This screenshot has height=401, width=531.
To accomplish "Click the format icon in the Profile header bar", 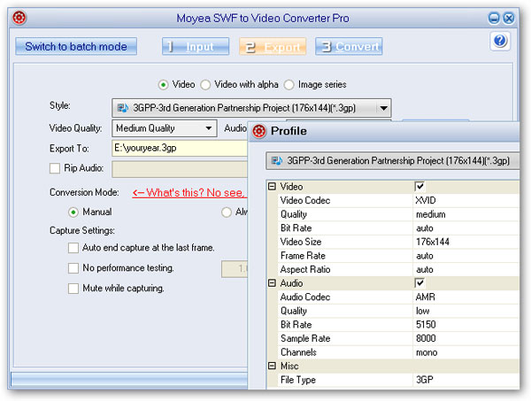I will (277, 160).
